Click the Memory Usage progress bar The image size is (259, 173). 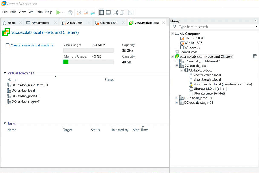(88, 62)
